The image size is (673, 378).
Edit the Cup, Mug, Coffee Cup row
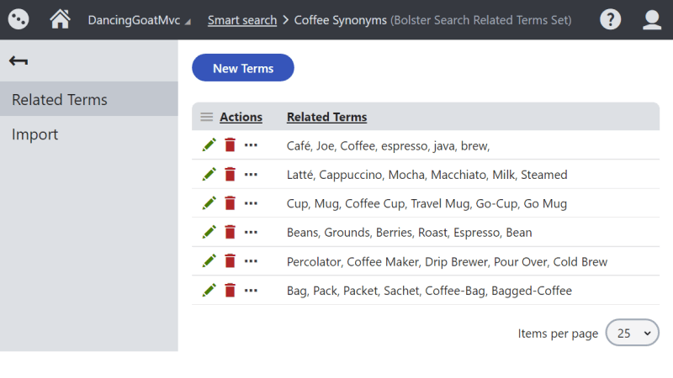click(x=209, y=203)
